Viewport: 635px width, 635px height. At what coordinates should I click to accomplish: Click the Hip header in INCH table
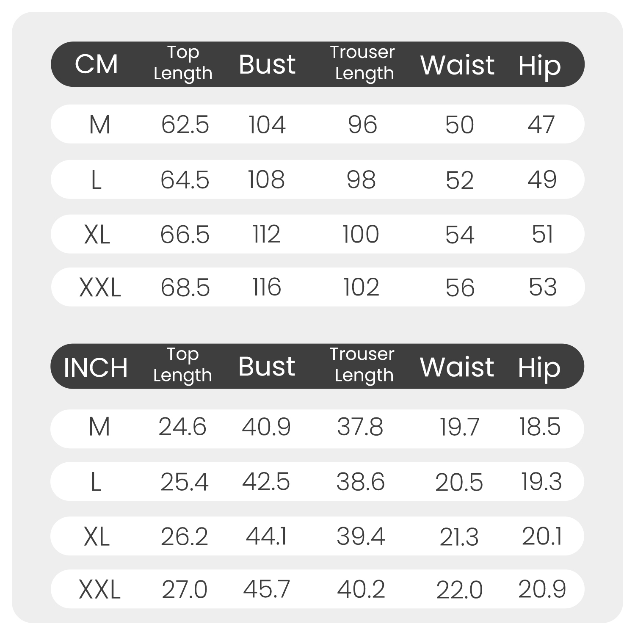point(539,367)
